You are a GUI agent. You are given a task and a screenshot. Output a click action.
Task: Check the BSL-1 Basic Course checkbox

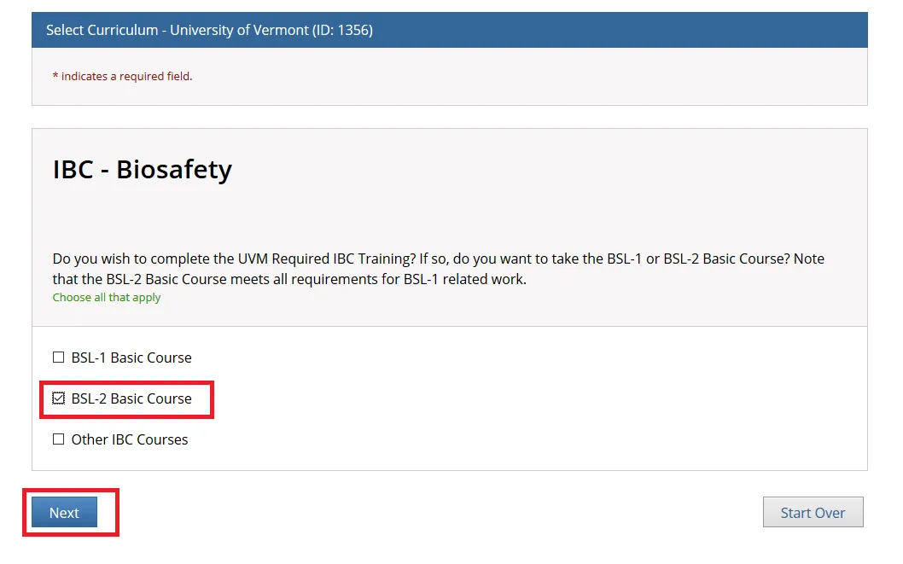59,358
